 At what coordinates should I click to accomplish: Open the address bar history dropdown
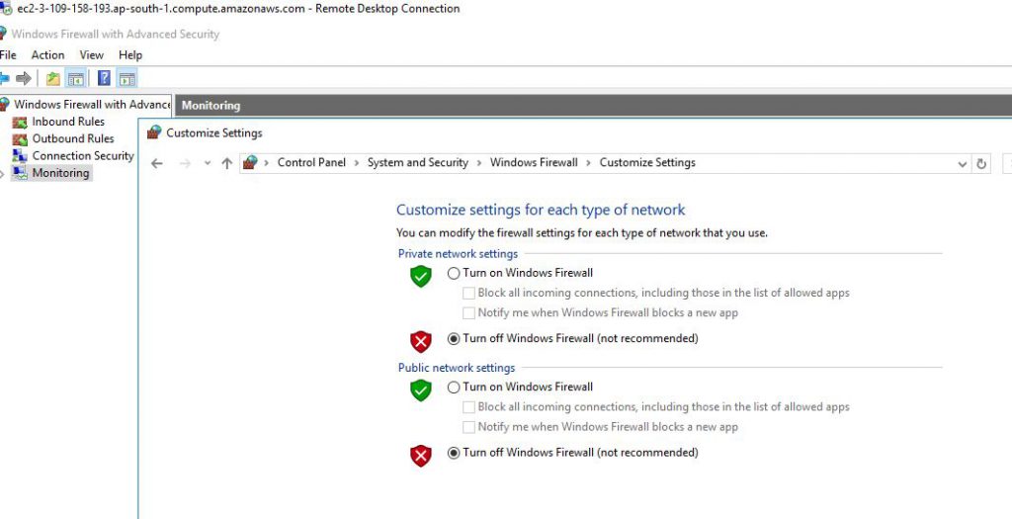click(x=963, y=163)
